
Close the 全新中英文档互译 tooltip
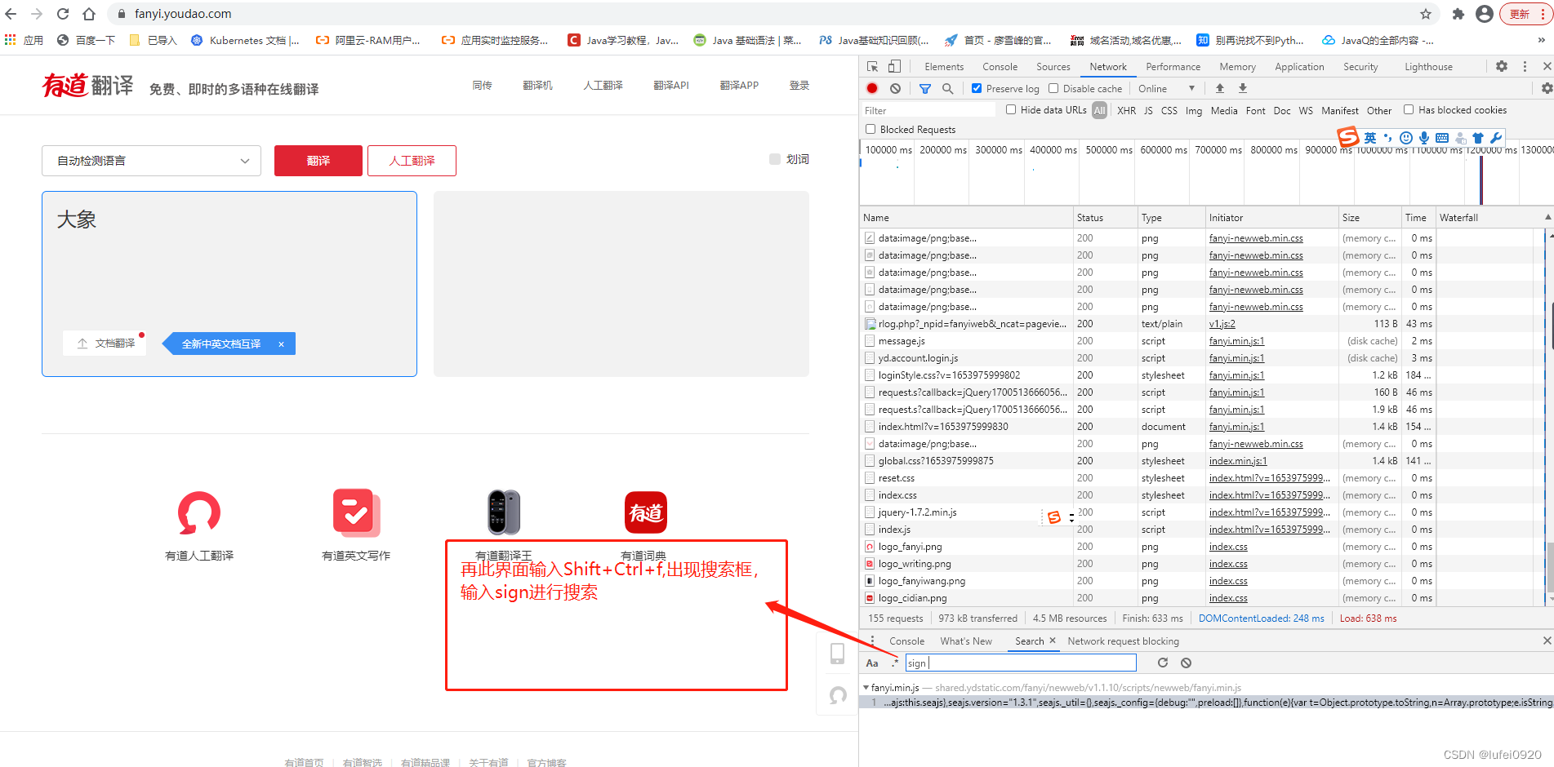point(281,344)
